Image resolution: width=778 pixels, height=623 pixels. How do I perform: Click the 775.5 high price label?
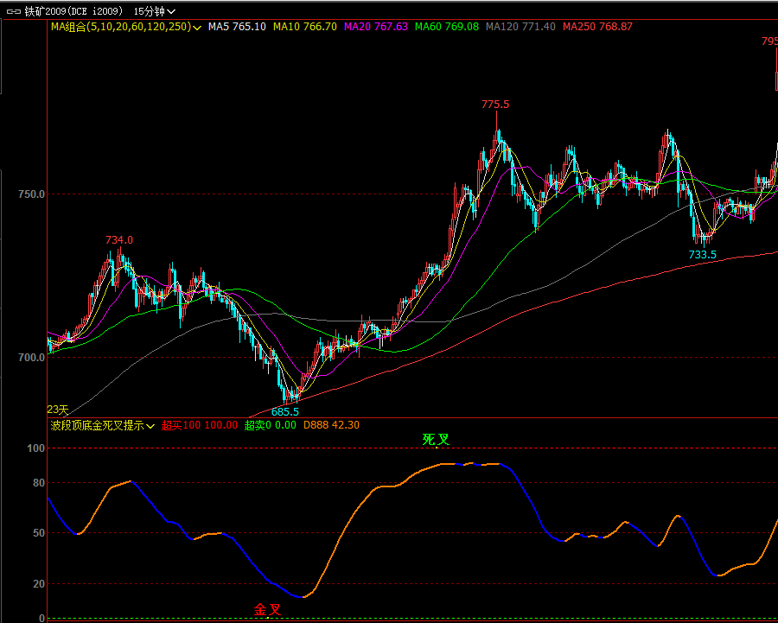click(495, 105)
